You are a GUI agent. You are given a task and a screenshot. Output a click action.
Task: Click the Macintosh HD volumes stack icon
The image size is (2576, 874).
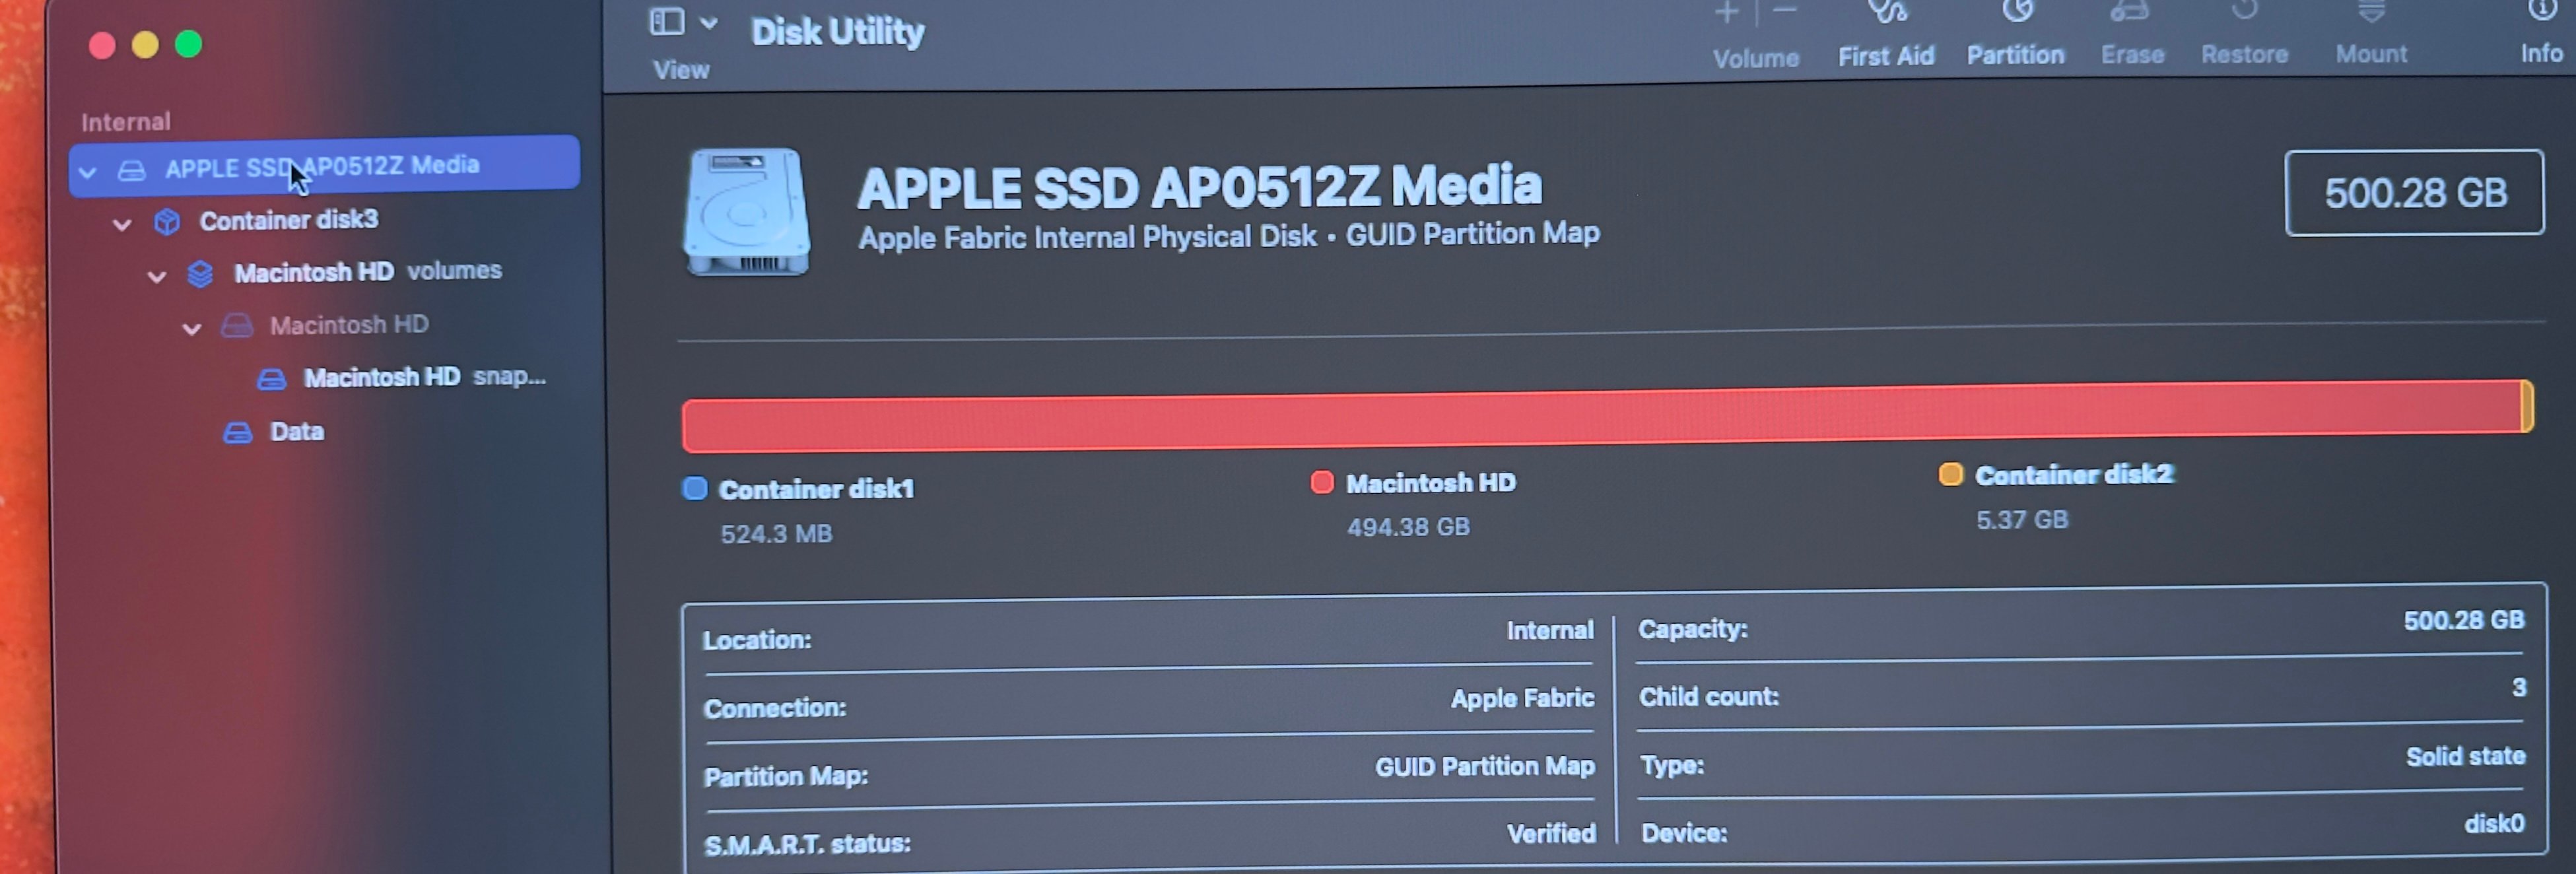200,273
